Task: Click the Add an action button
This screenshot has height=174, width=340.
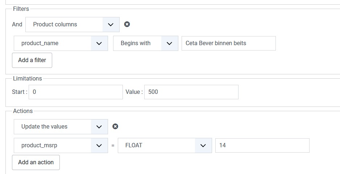Action: point(36,162)
